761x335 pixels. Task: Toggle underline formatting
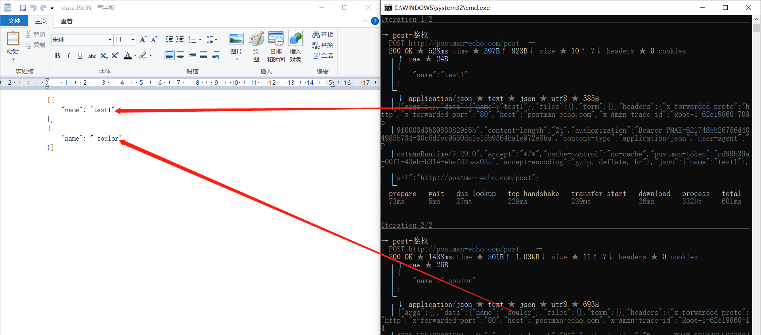click(x=80, y=55)
